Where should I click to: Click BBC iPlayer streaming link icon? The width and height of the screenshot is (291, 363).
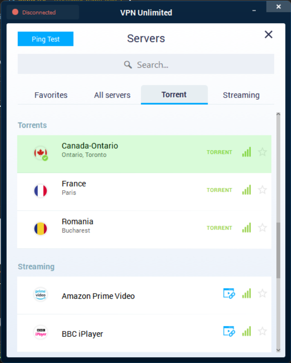(x=229, y=331)
